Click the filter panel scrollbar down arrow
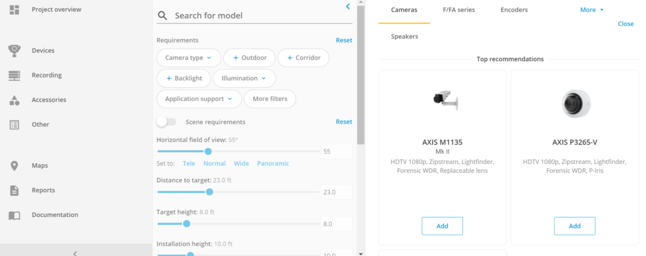 point(361,253)
